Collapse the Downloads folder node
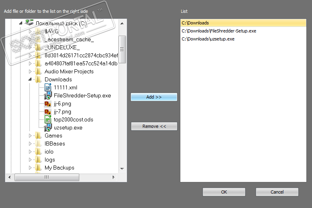 point(30,79)
